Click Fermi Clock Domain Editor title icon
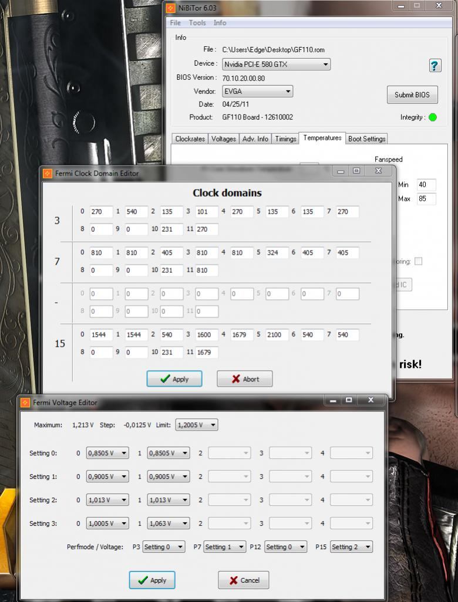 coord(47,174)
